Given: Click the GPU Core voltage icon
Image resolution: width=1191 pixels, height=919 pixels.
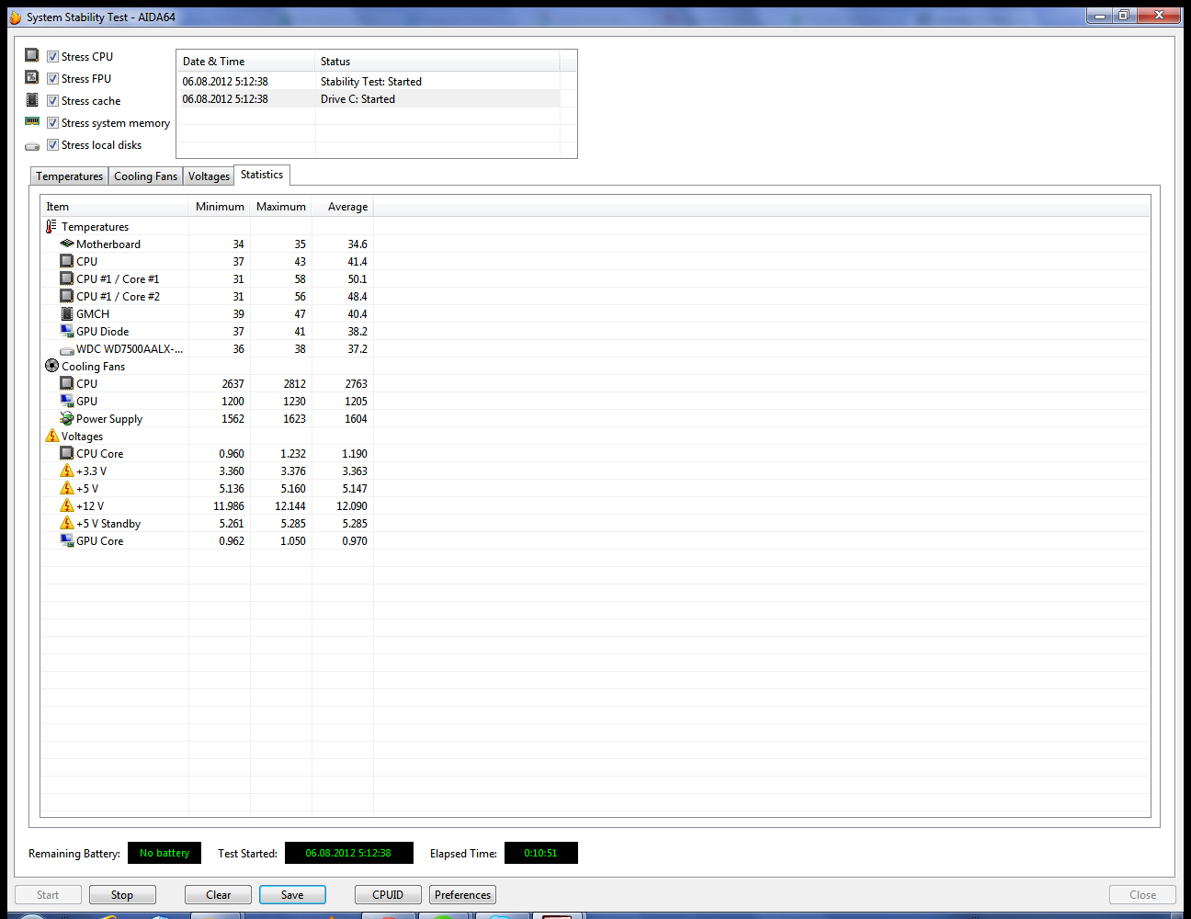Looking at the screenshot, I should tap(67, 540).
